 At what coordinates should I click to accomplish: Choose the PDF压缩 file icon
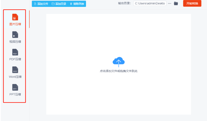pos(15,52)
